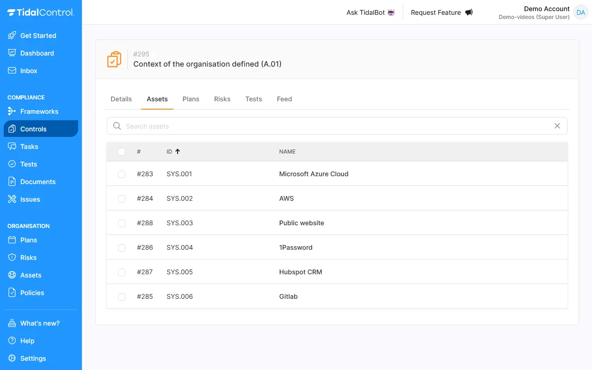The image size is (592, 370).
Task: Check the 1Password row checkbox
Action: click(x=122, y=248)
